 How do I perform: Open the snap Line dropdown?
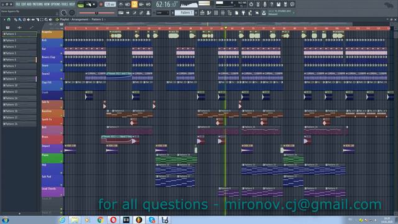(x=162, y=12)
